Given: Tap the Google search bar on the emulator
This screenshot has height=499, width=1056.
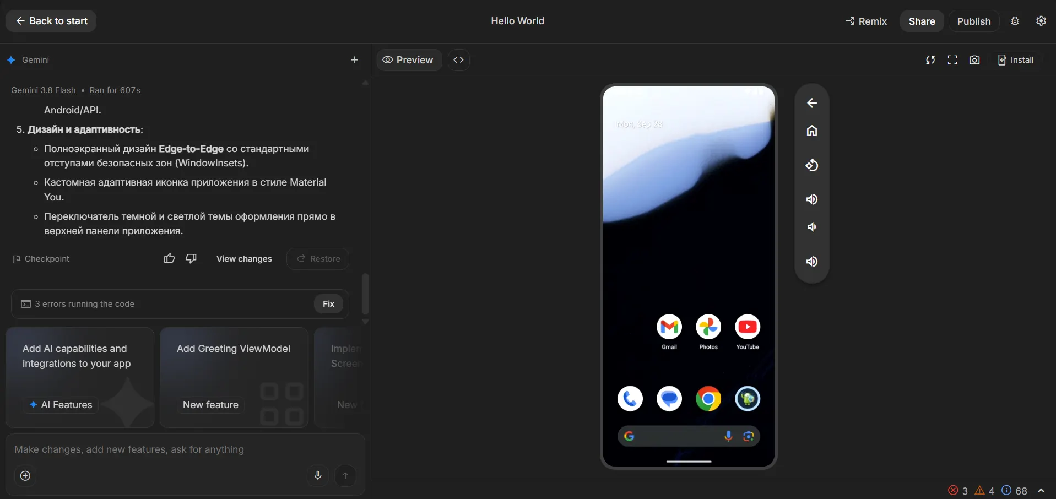Looking at the screenshot, I should [x=689, y=436].
